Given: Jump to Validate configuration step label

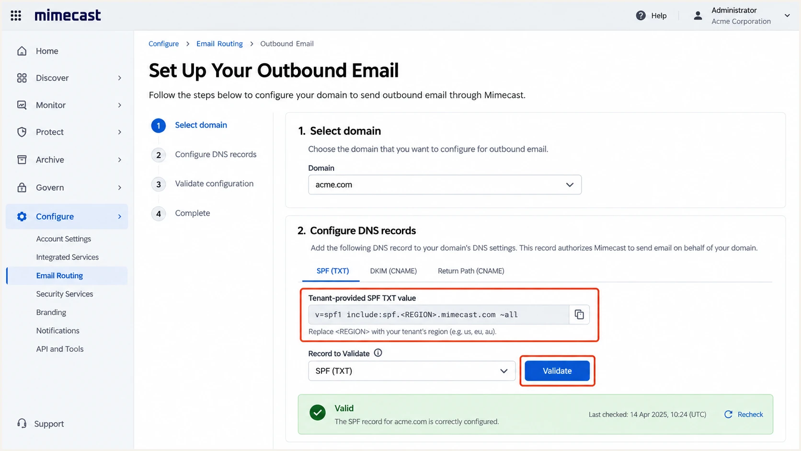Looking at the screenshot, I should coord(214,184).
